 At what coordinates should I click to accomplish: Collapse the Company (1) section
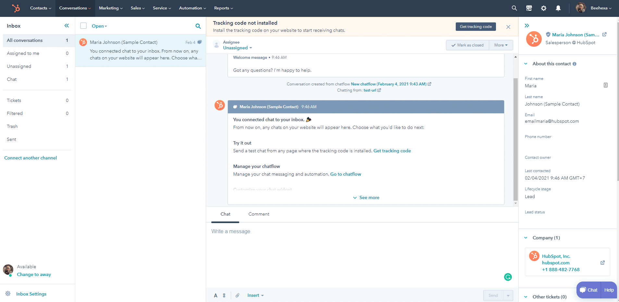526,238
